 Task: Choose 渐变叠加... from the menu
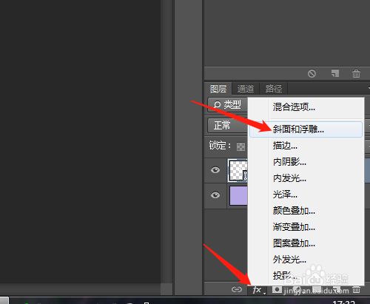[x=306, y=227]
